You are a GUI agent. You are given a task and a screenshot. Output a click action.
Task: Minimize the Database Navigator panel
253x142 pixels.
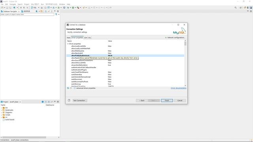click(55, 11)
